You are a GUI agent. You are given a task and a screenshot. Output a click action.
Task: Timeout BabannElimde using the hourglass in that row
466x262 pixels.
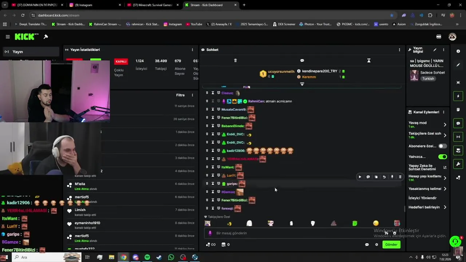[x=213, y=126]
